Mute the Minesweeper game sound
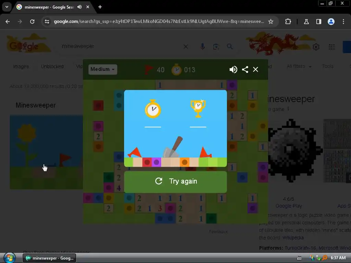This screenshot has width=351, height=263. click(233, 70)
